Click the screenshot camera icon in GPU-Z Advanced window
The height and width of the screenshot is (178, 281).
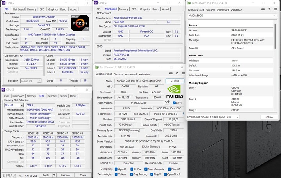click(x=263, y=9)
